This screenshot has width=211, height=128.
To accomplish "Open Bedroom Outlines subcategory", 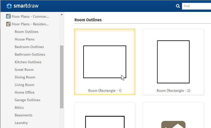I will (x=29, y=47).
